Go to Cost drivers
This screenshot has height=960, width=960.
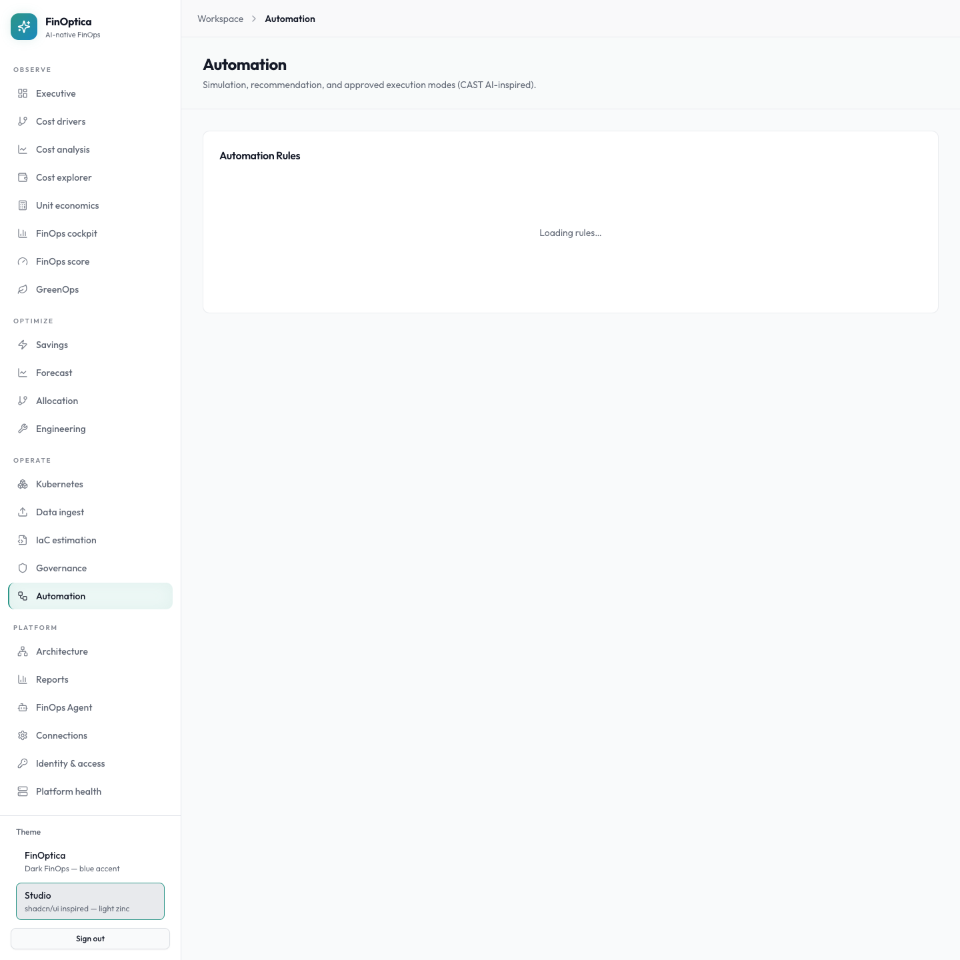(x=90, y=121)
